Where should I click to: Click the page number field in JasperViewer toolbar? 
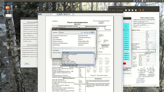coord(54,14)
